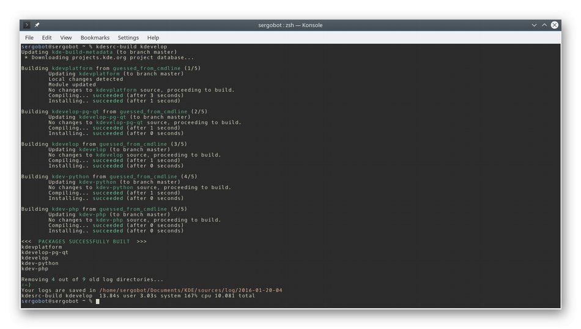Click the timing line '13.84s user 3.03s system'
This screenshot has height=329, width=581.
tap(139, 295)
